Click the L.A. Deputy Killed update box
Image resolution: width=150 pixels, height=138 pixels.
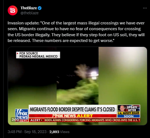tap(129, 111)
